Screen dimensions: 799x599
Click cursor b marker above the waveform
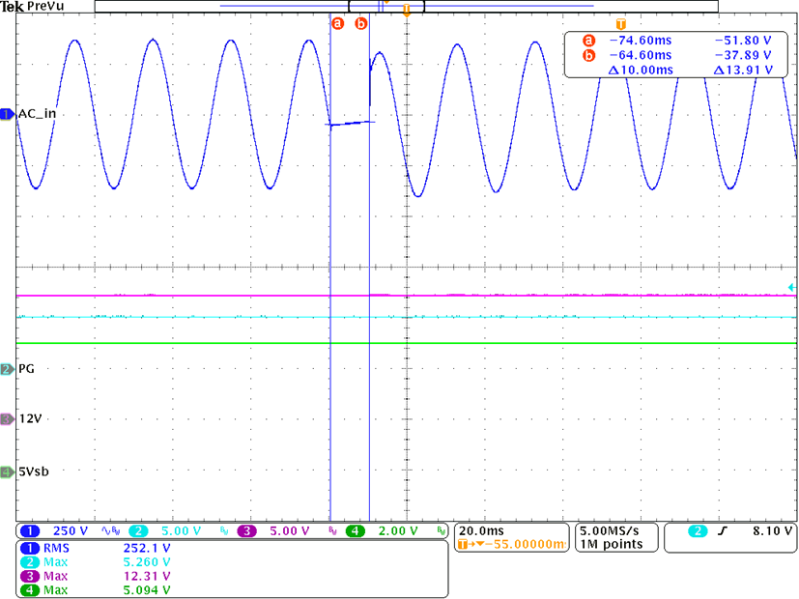[x=361, y=23]
